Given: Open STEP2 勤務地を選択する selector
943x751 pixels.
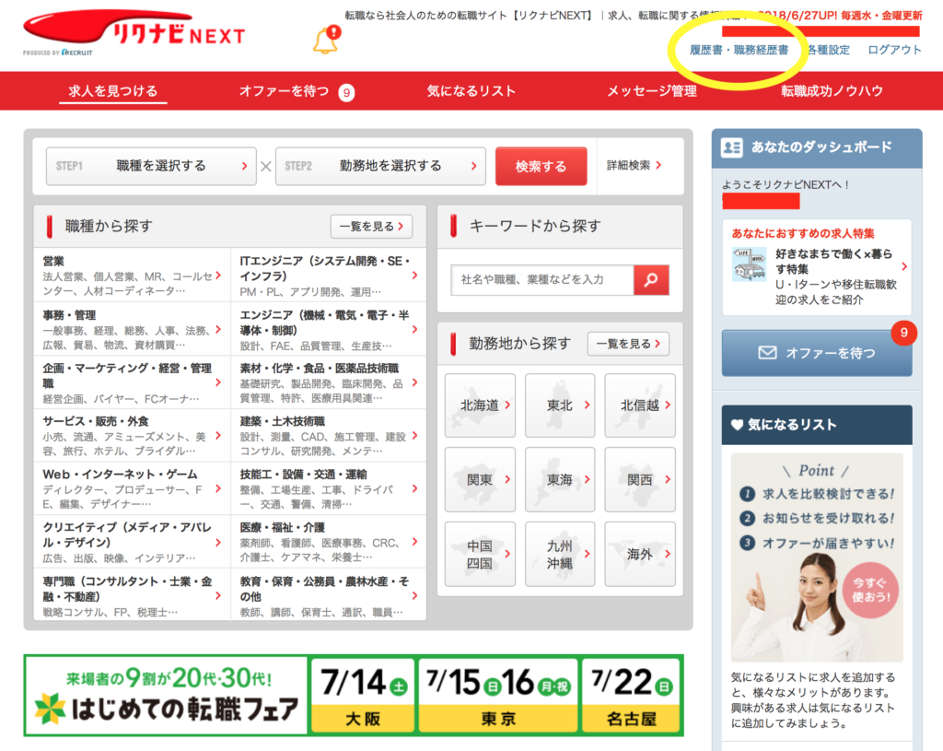Looking at the screenshot, I should (380, 166).
